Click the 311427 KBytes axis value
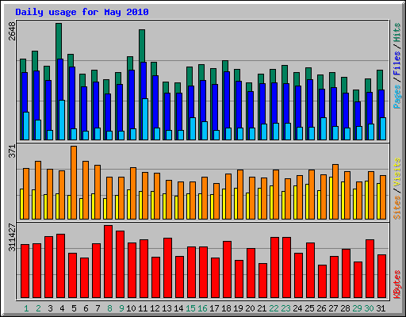 tap(12, 237)
